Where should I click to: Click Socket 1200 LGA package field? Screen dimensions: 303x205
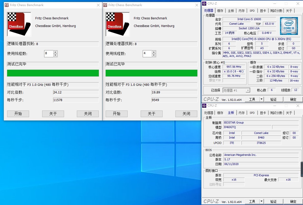tap(249, 28)
